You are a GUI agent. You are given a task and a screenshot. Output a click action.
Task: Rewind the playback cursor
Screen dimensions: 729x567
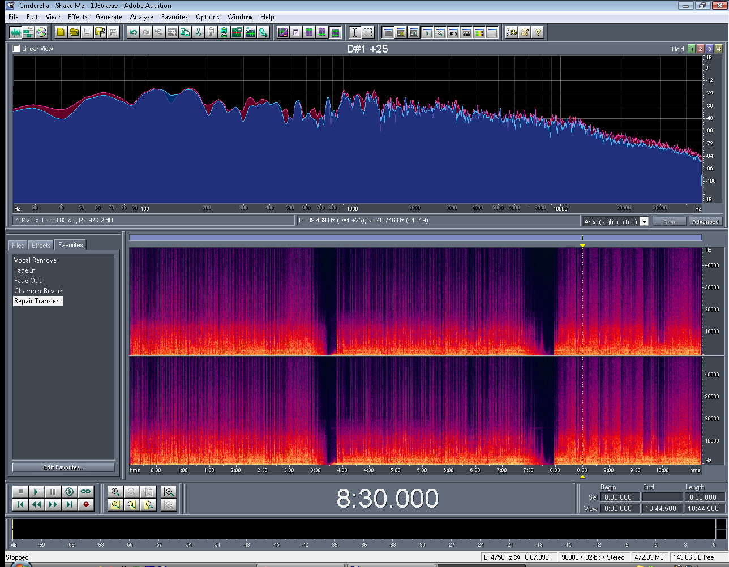36,504
